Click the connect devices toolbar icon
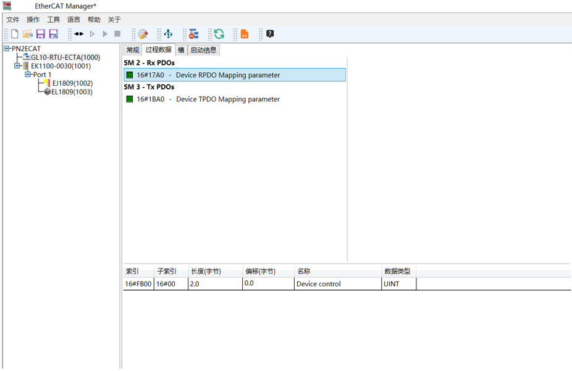Viewport: 572px width, 371px height. point(78,34)
